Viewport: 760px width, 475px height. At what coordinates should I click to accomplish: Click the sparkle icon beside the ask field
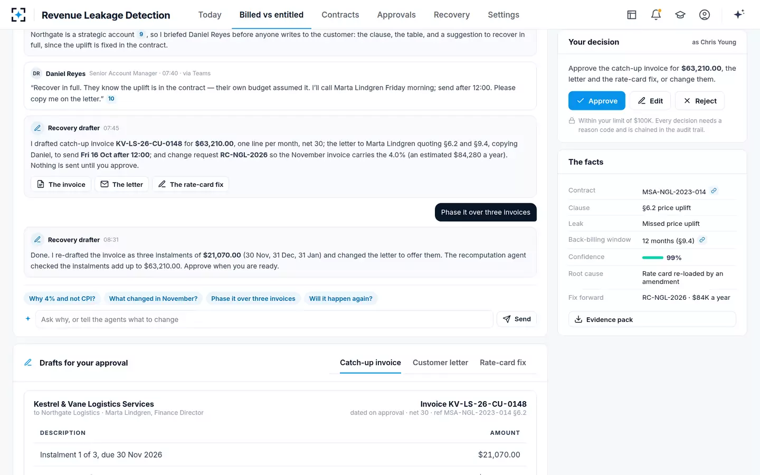[x=28, y=319]
